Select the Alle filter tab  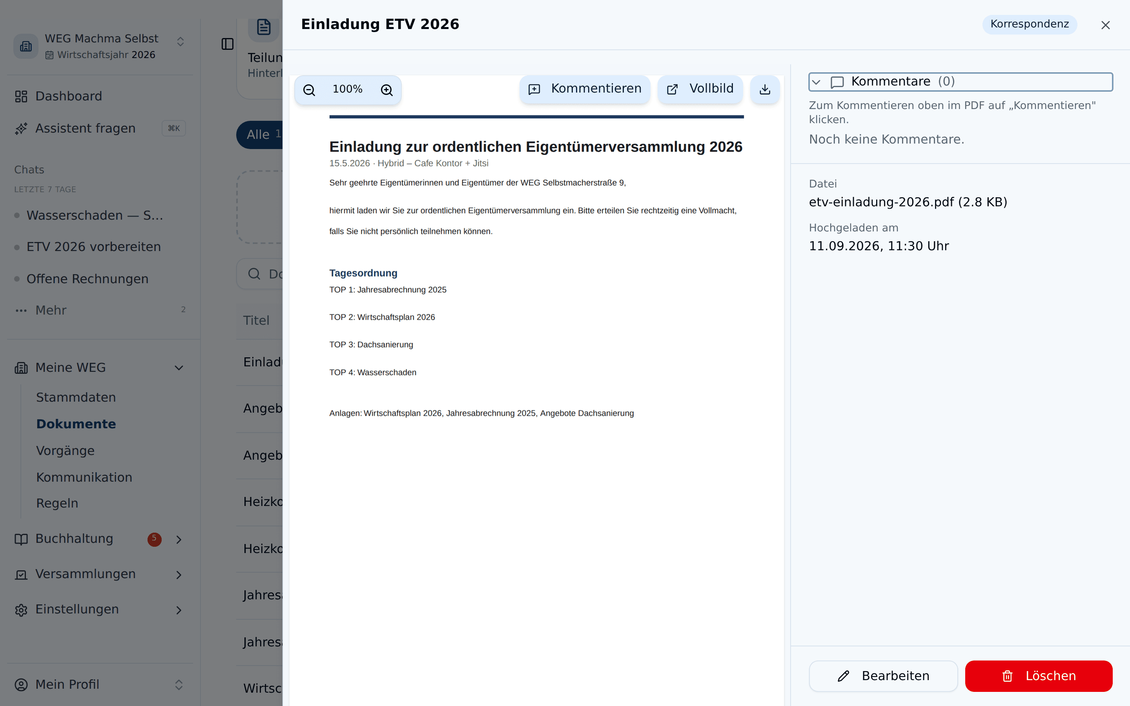click(x=260, y=135)
